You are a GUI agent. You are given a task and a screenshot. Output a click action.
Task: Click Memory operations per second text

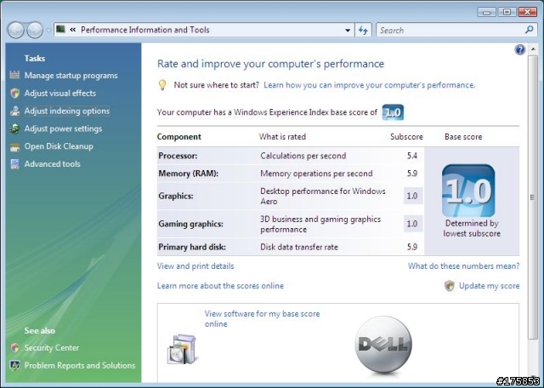316,174
